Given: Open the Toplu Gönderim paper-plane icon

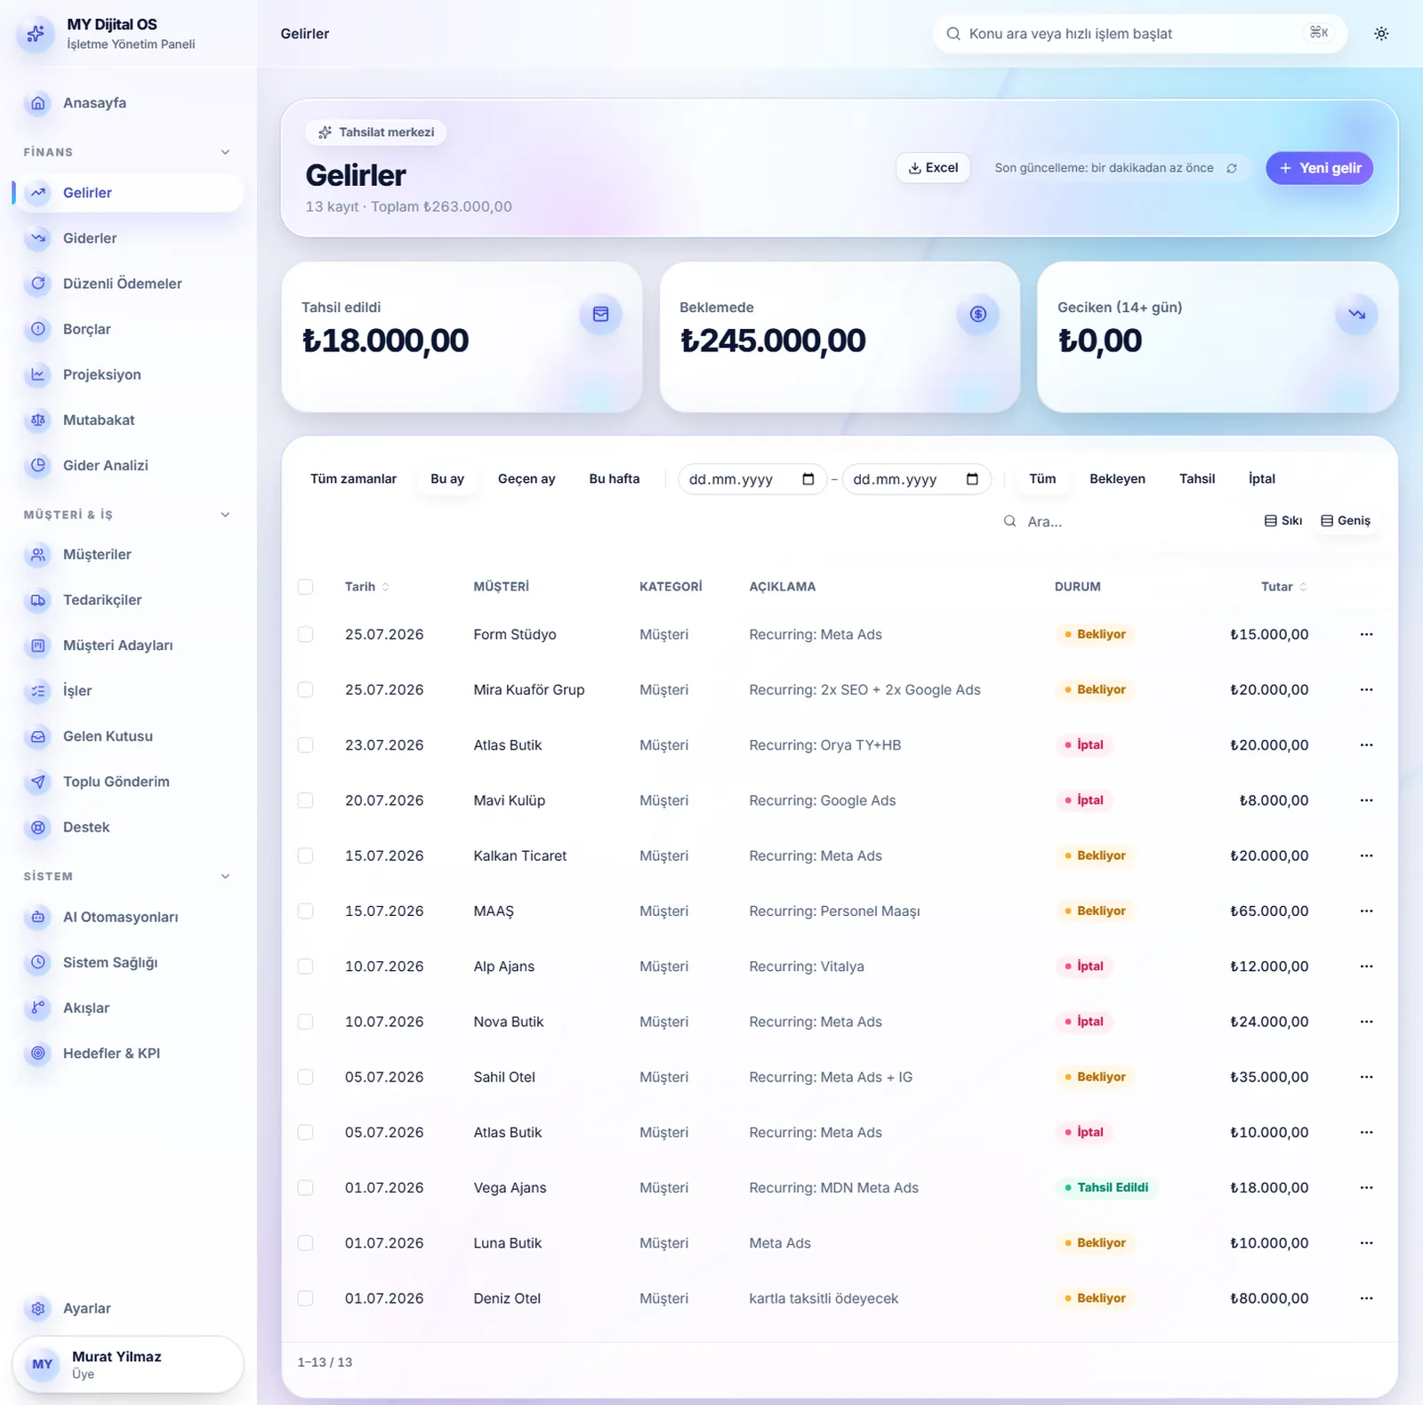Looking at the screenshot, I should 38,782.
